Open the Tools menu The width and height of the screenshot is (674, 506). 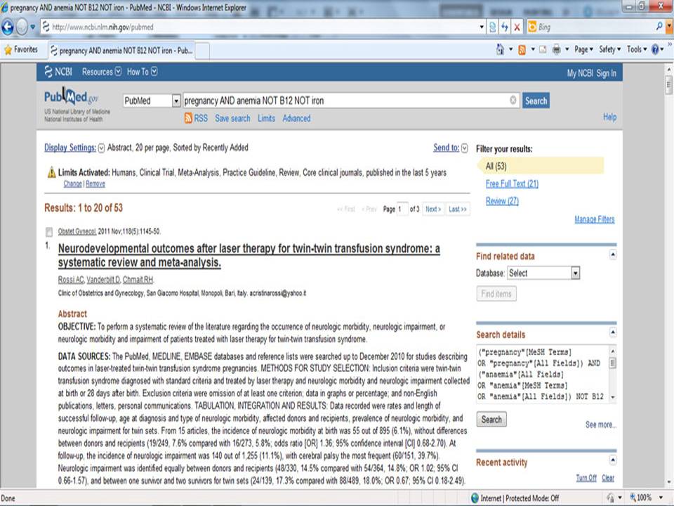637,49
